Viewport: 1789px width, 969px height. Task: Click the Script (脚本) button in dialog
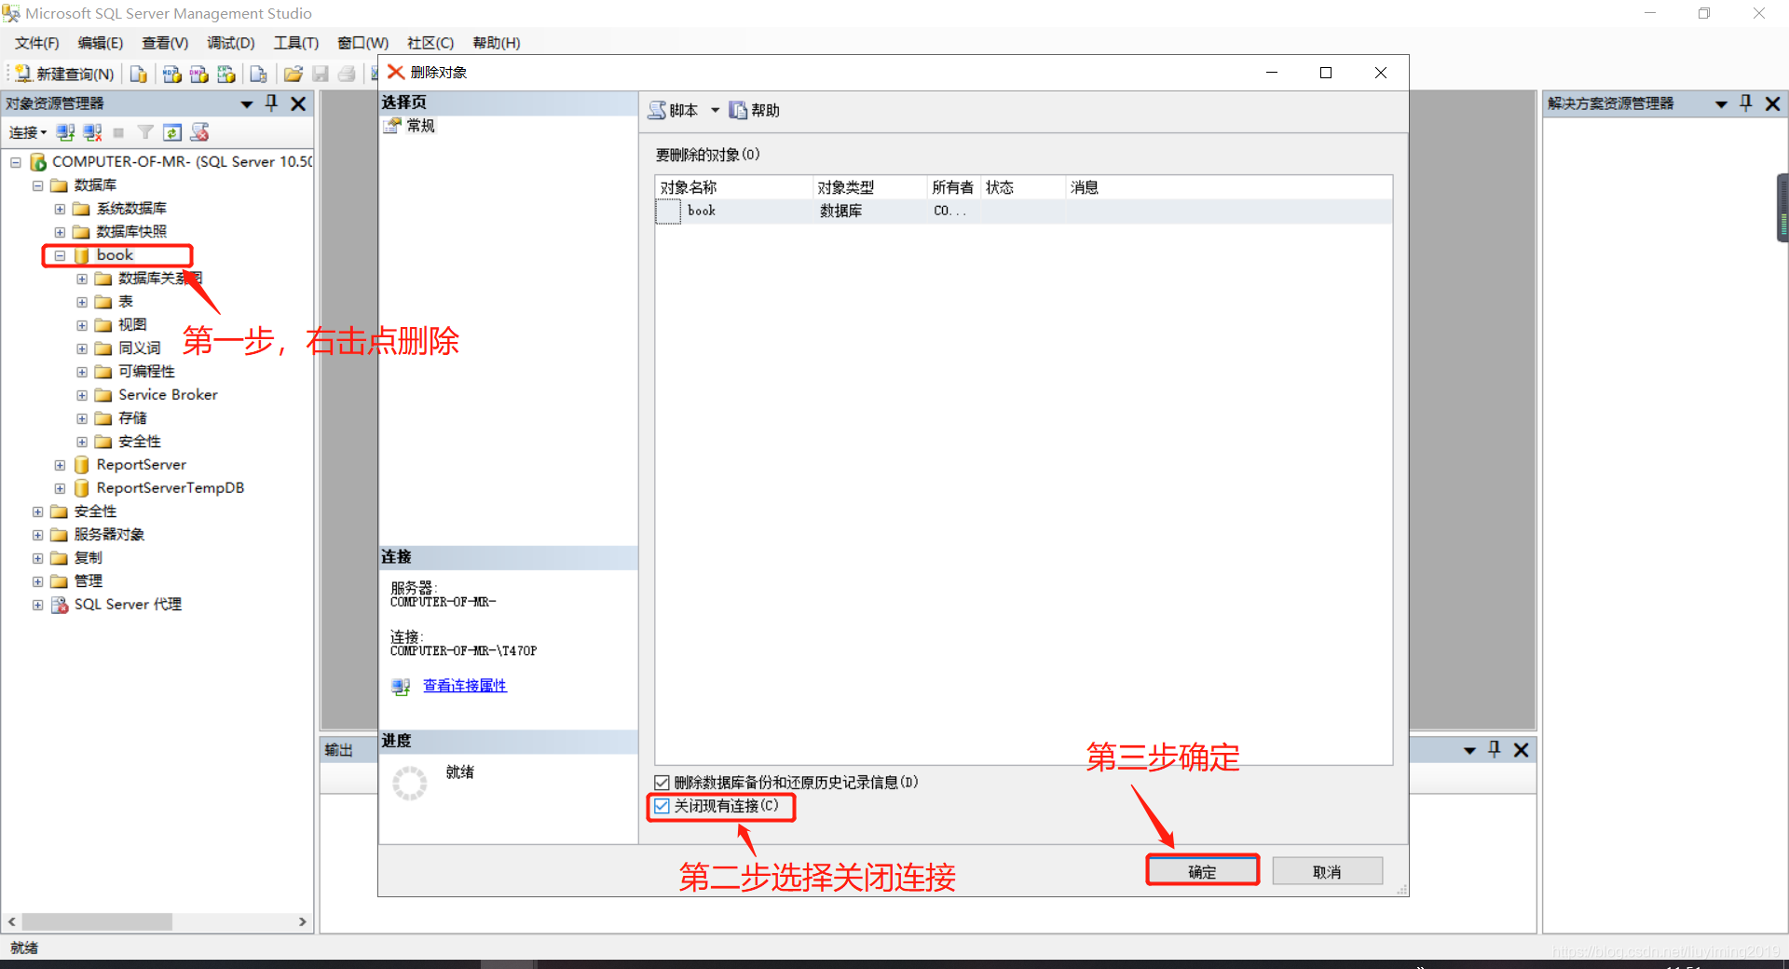pos(673,110)
